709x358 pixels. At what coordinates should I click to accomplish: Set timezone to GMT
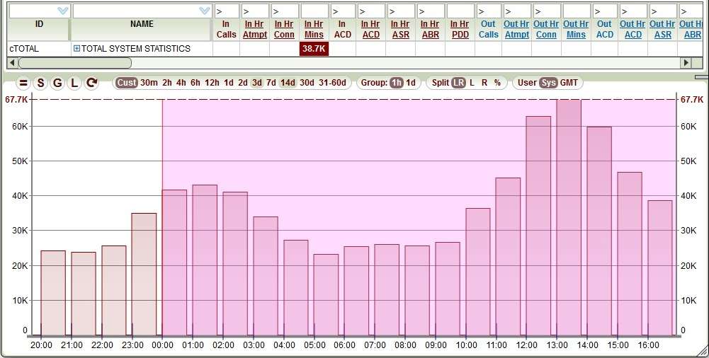(569, 83)
